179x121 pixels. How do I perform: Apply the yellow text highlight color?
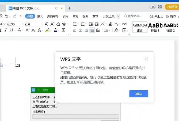[x=47, y=30]
